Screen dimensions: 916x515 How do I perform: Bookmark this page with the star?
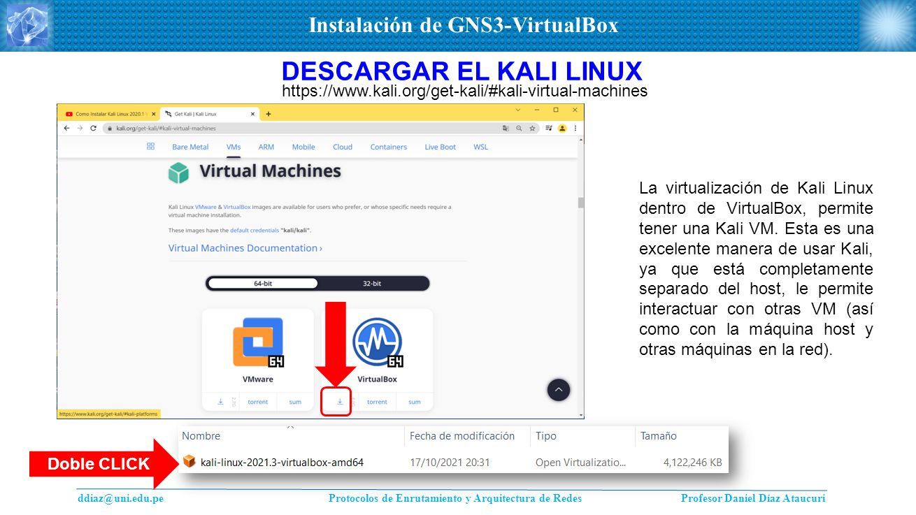(x=532, y=129)
